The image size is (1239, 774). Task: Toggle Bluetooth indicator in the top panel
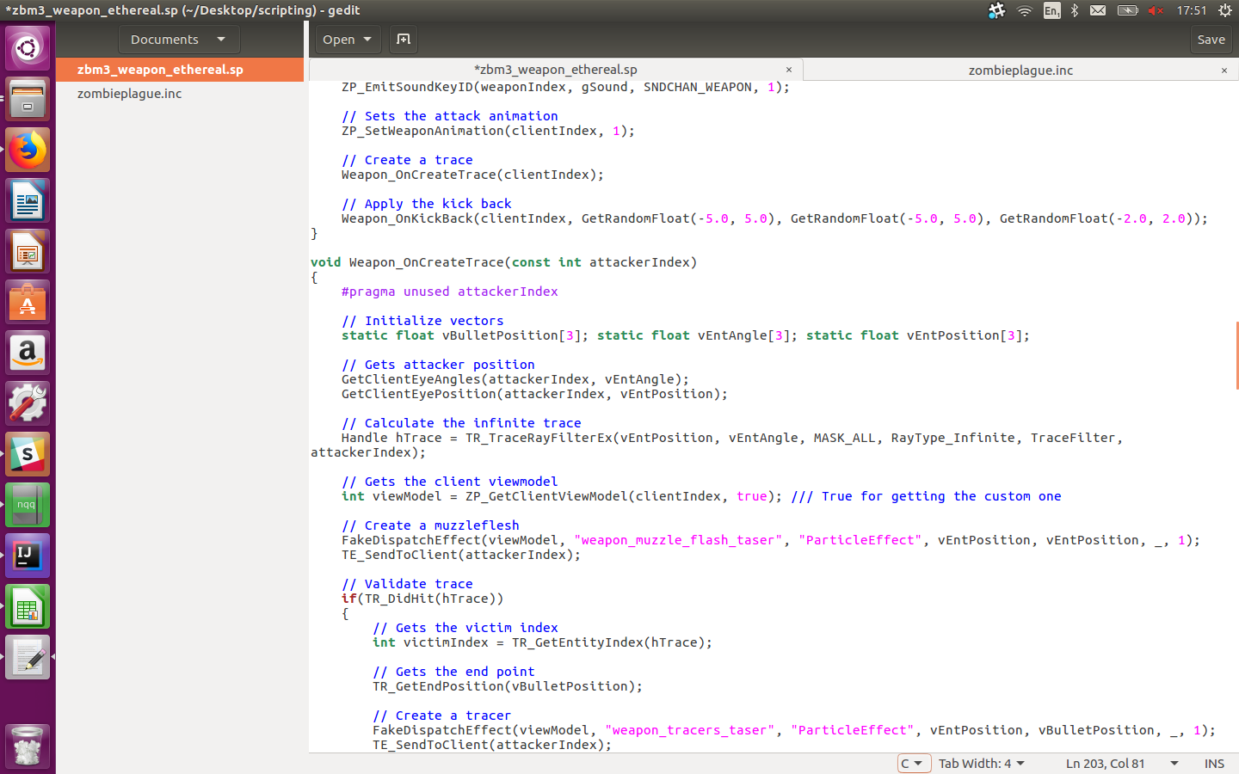(x=1075, y=10)
